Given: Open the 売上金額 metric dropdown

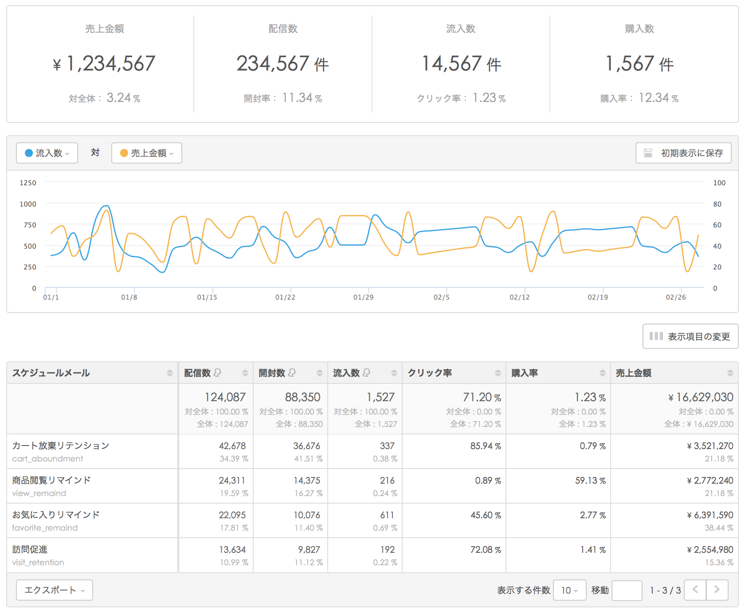Looking at the screenshot, I should [x=147, y=153].
